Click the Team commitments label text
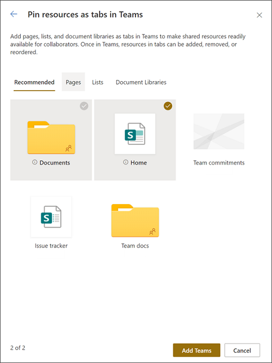272x363 pixels. tap(219, 163)
